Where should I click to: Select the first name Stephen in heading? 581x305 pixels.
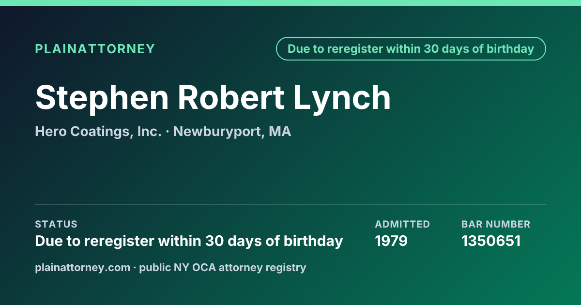pyautogui.click(x=102, y=98)
